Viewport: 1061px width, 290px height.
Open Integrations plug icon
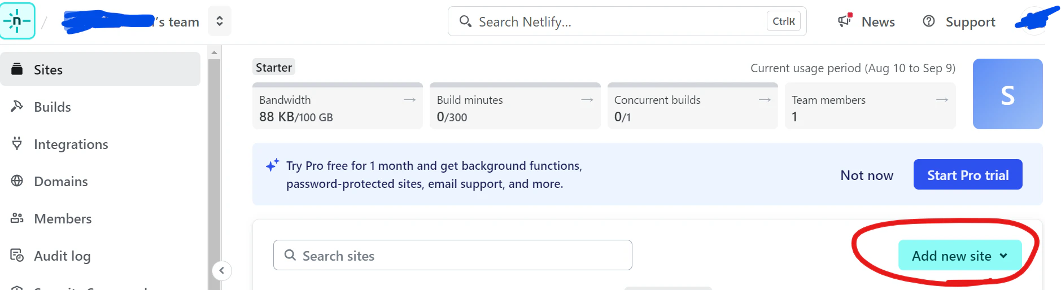tap(17, 143)
